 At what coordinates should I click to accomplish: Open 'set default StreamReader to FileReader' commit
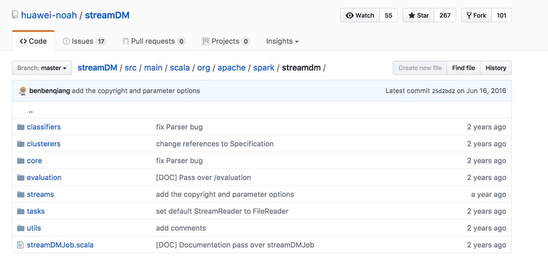pyautogui.click(x=222, y=212)
